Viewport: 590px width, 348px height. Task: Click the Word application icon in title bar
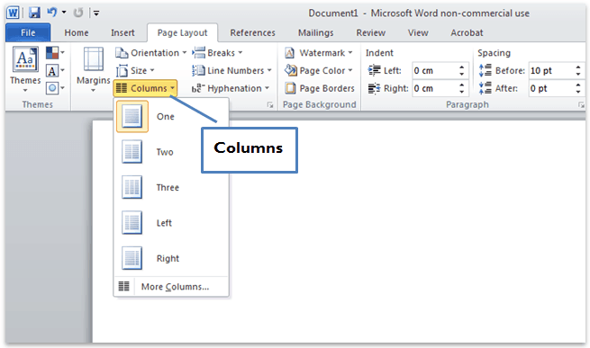(13, 13)
